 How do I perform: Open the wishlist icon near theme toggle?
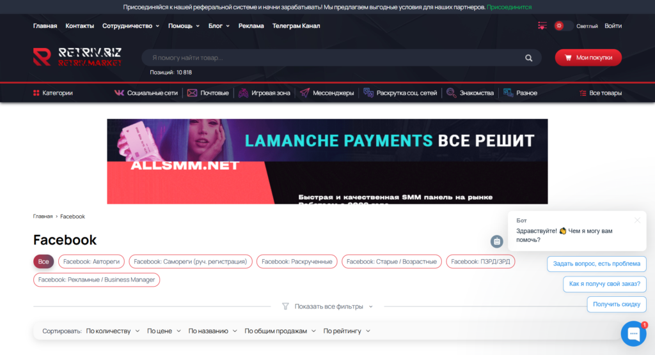[x=542, y=26]
